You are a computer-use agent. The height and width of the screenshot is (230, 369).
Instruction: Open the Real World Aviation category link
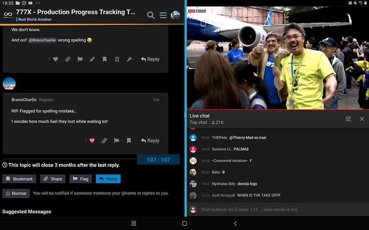coord(35,19)
